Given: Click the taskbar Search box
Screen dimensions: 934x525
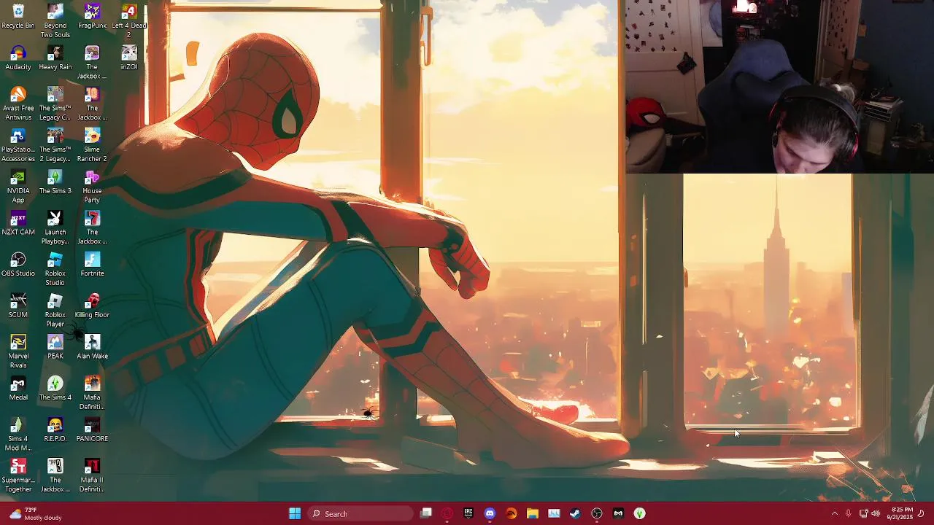Looking at the screenshot, I should (x=360, y=513).
